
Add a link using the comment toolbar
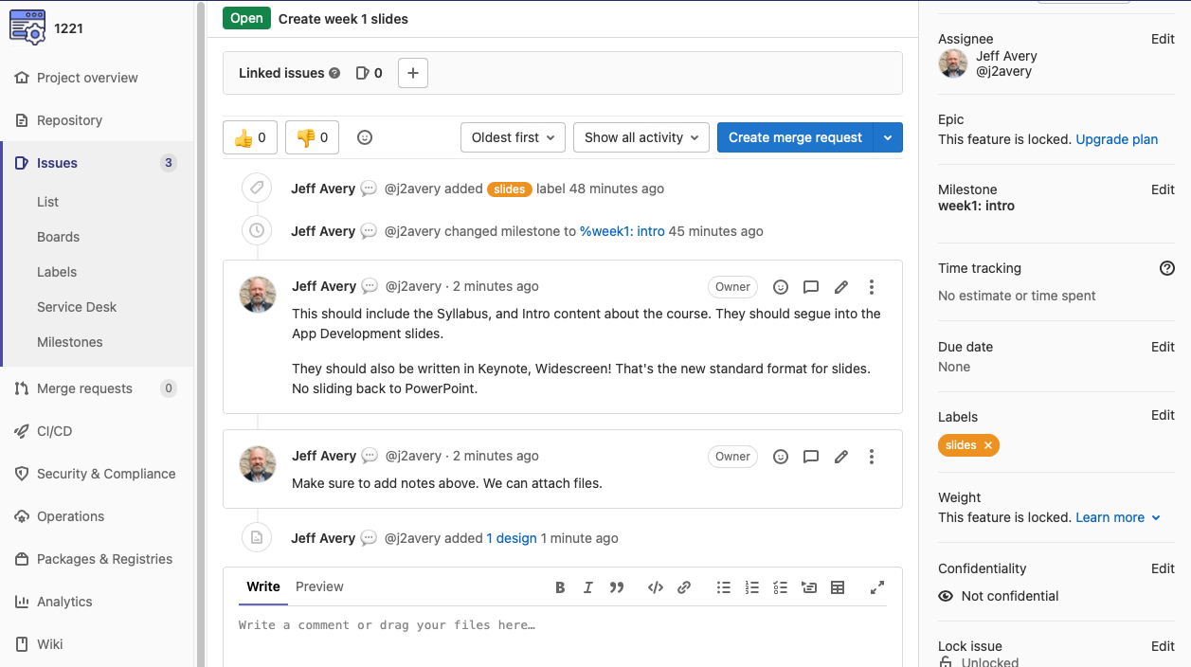tap(684, 587)
